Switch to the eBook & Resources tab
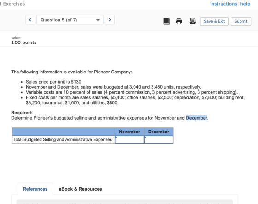The image size is (258, 204). [80, 189]
